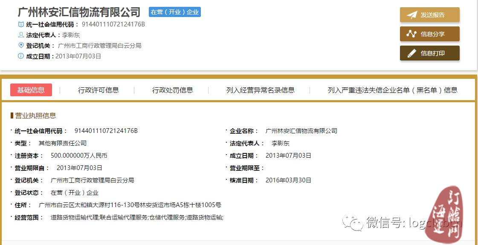Click the share nodes icon on 信息分享
Screen dimensions: 478x245
[411, 34]
